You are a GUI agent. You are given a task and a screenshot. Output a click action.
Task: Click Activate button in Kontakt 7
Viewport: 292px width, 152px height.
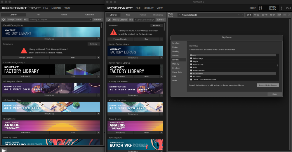click(157, 25)
